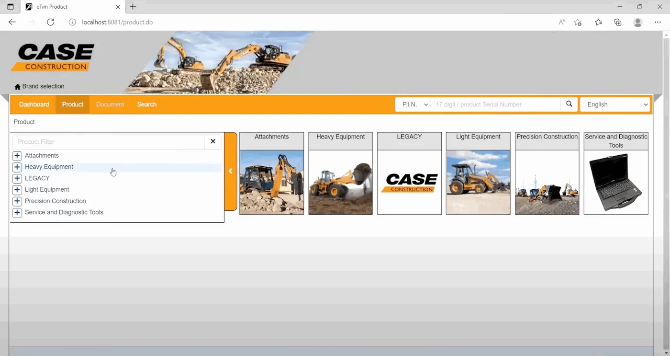The height and width of the screenshot is (356, 670).
Task: Expand the Heavy Equipment tree node
Action: click(x=17, y=167)
